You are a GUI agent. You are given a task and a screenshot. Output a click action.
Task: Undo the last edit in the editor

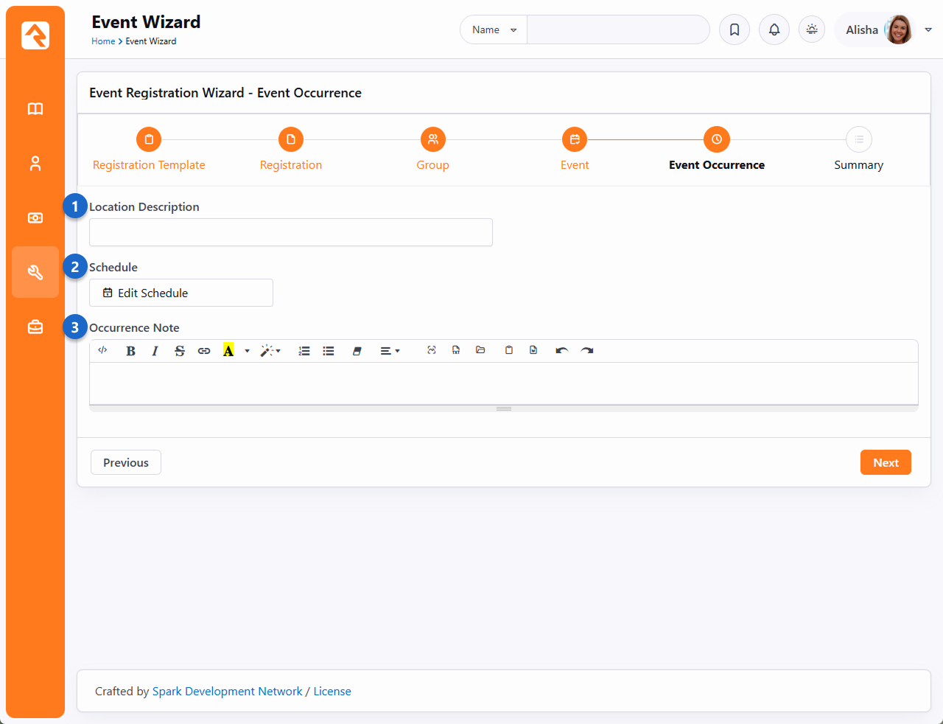(x=561, y=351)
